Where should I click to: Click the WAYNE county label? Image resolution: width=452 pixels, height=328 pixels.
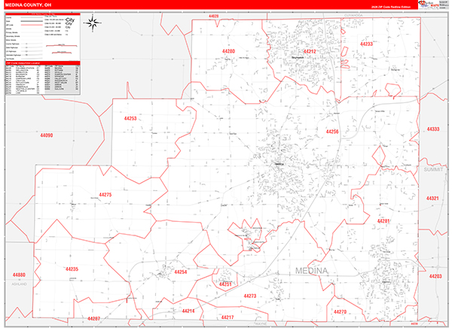coord(261,324)
